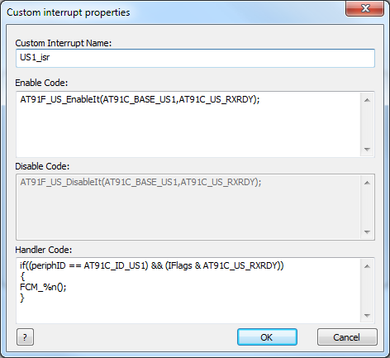
Task: Click the Enable Code scroll down arrow
Action: (x=367, y=150)
